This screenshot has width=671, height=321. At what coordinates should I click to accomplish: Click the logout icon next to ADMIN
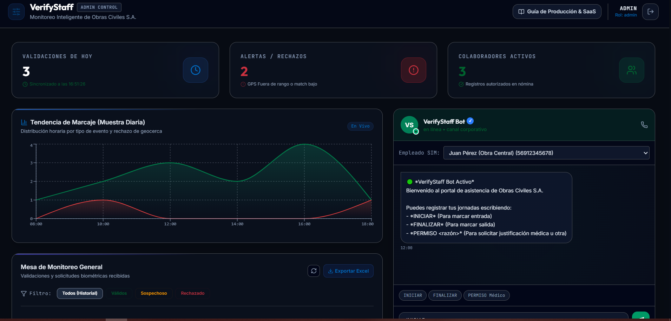pos(650,12)
